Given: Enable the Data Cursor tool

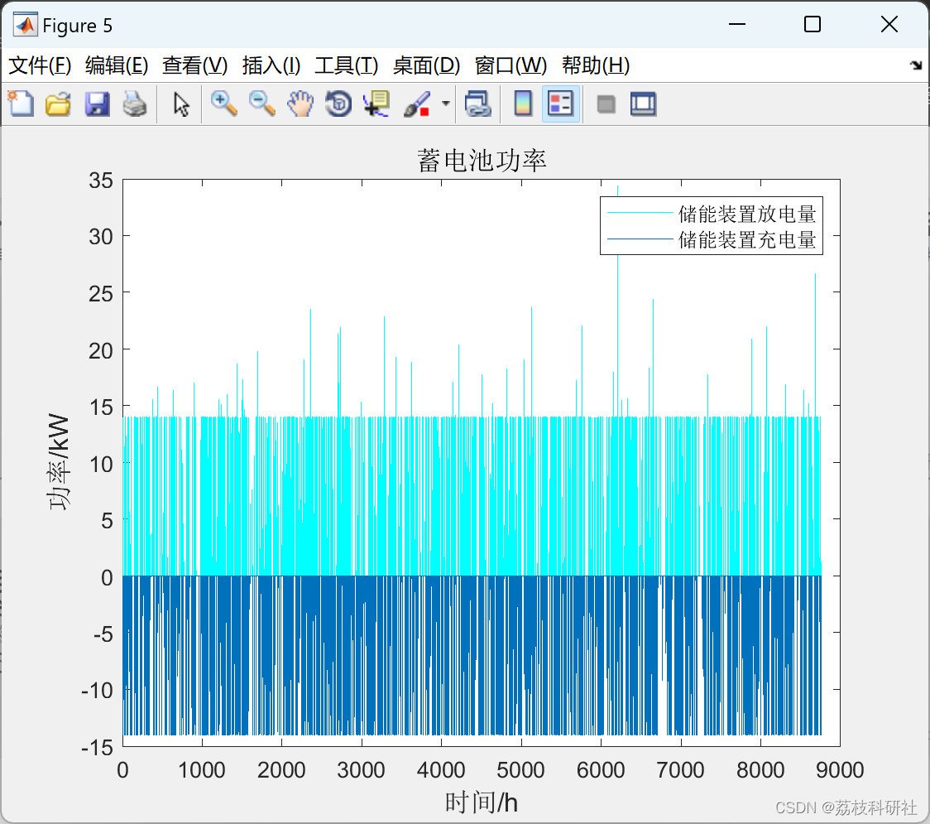Looking at the screenshot, I should (376, 104).
